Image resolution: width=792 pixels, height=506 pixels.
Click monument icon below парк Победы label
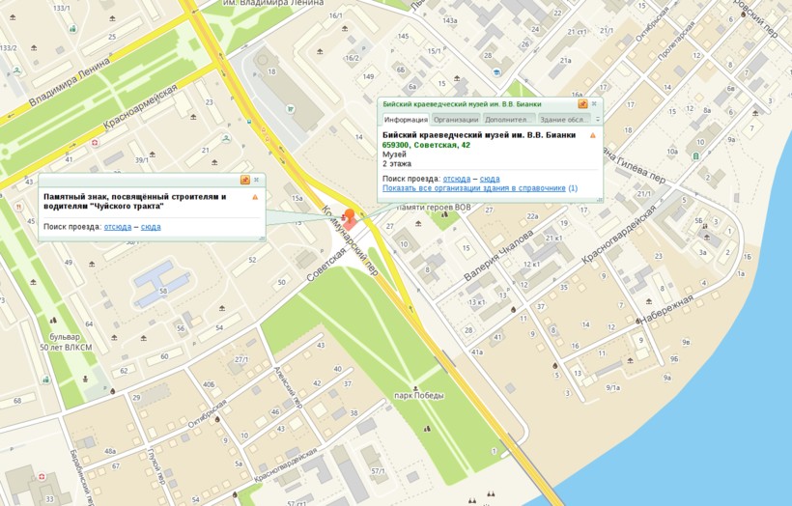click(427, 429)
